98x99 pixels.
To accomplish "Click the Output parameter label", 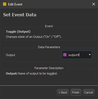I will coord(11,55).
